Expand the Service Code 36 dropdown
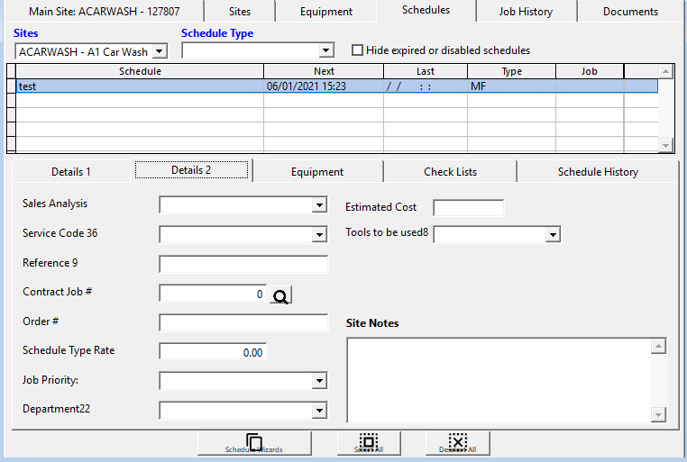The image size is (687, 462). click(319, 234)
